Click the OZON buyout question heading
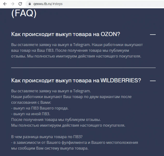 (66, 34)
